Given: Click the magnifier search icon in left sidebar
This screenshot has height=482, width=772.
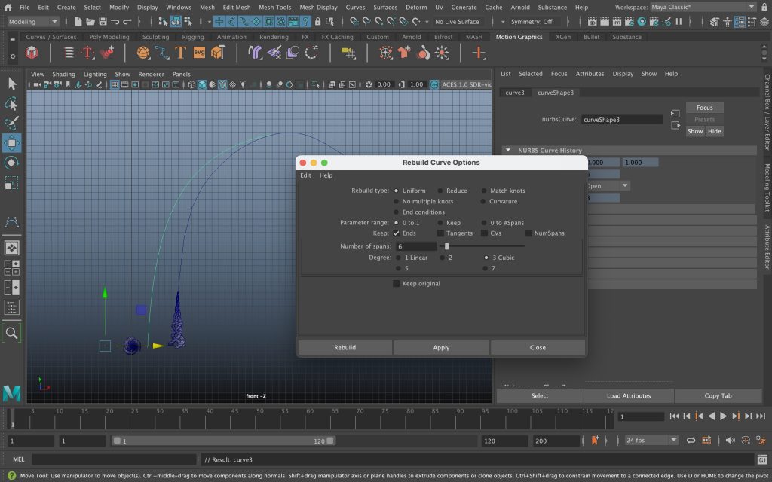Looking at the screenshot, I should (x=12, y=333).
